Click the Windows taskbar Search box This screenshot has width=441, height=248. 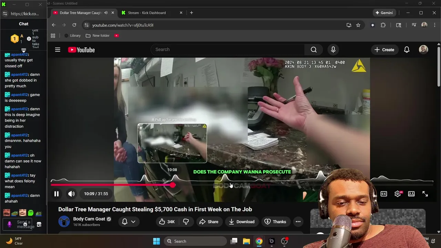[196, 241]
